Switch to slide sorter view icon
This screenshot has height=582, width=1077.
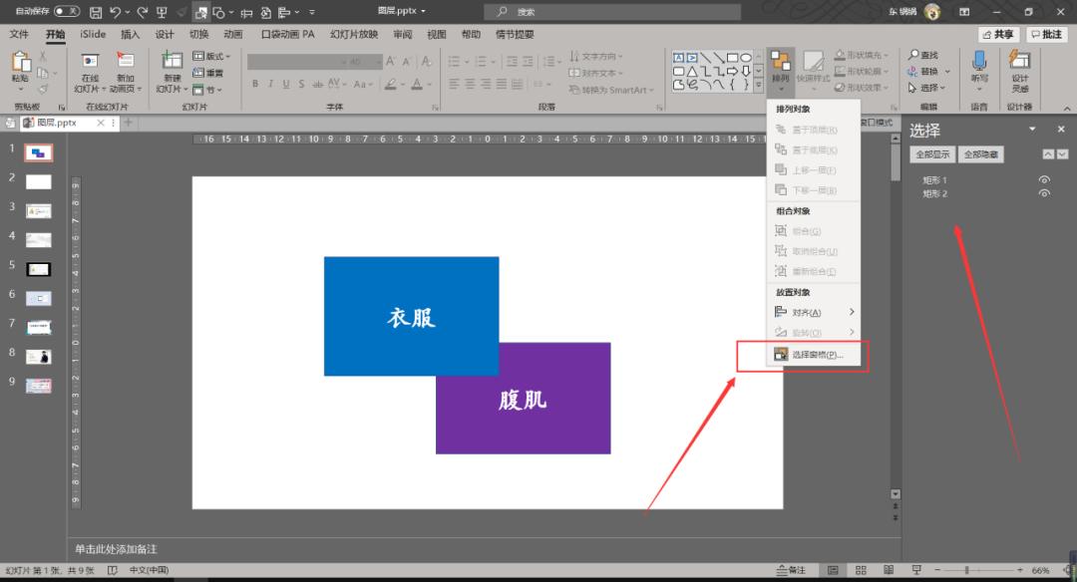click(858, 570)
